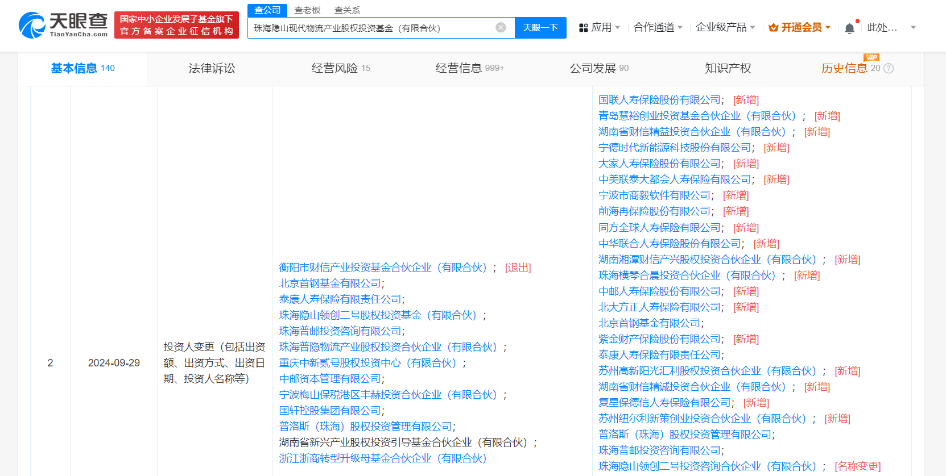Viewport: 946px width, 476px height.
Task: Select the 基本信息 tab
Action: point(82,68)
